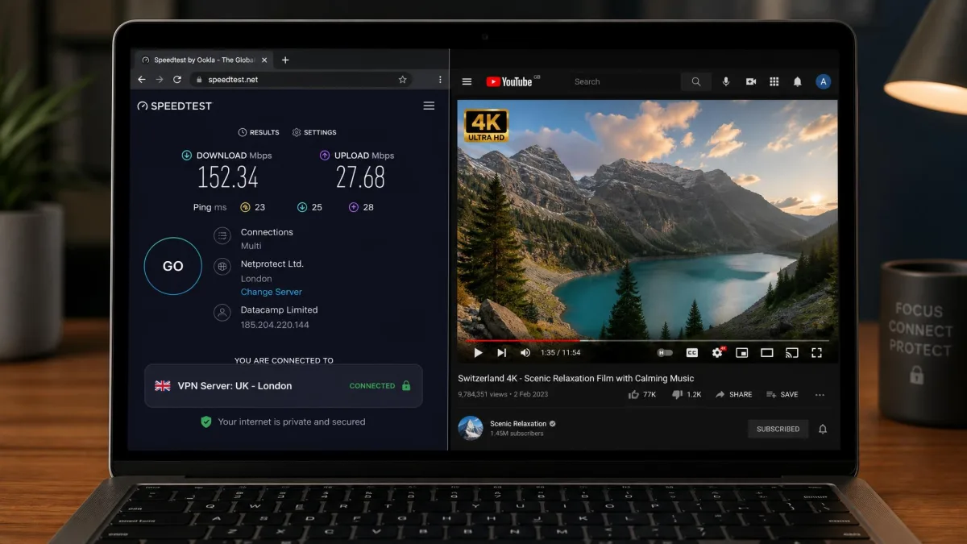Screen dimensions: 967x544
Task: Click the SPEEDTEST logo
Action: point(175,106)
